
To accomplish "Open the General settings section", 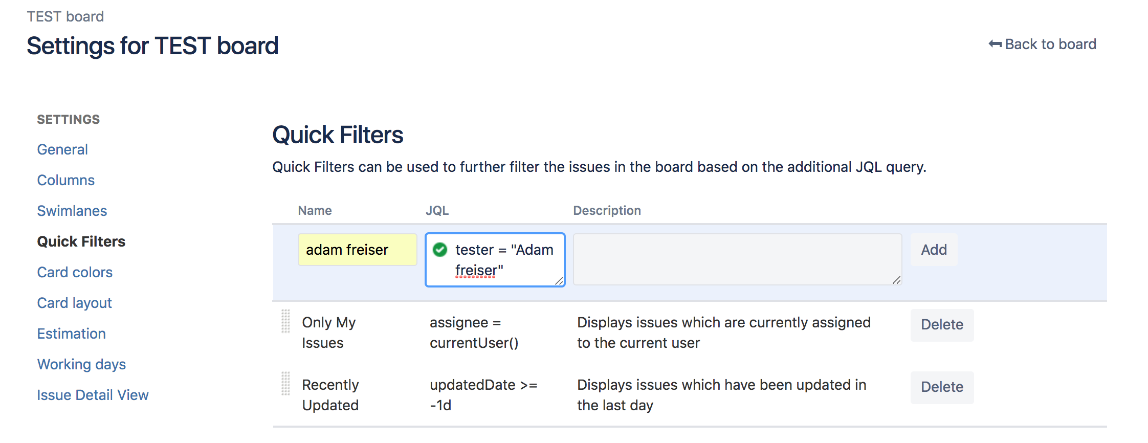I will coord(62,149).
